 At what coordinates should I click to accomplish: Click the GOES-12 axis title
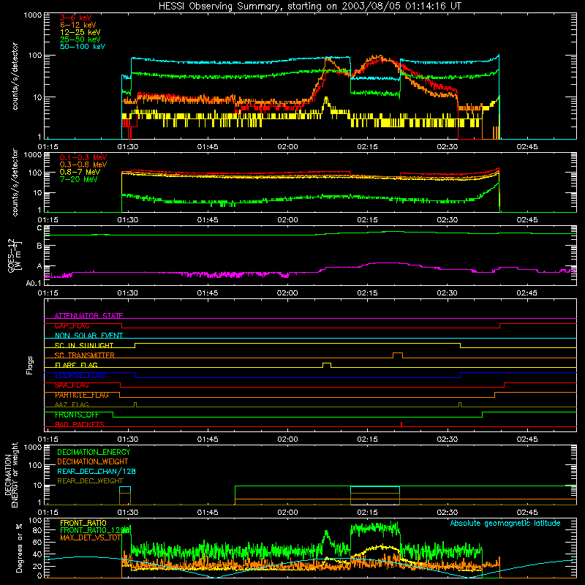coord(15,255)
